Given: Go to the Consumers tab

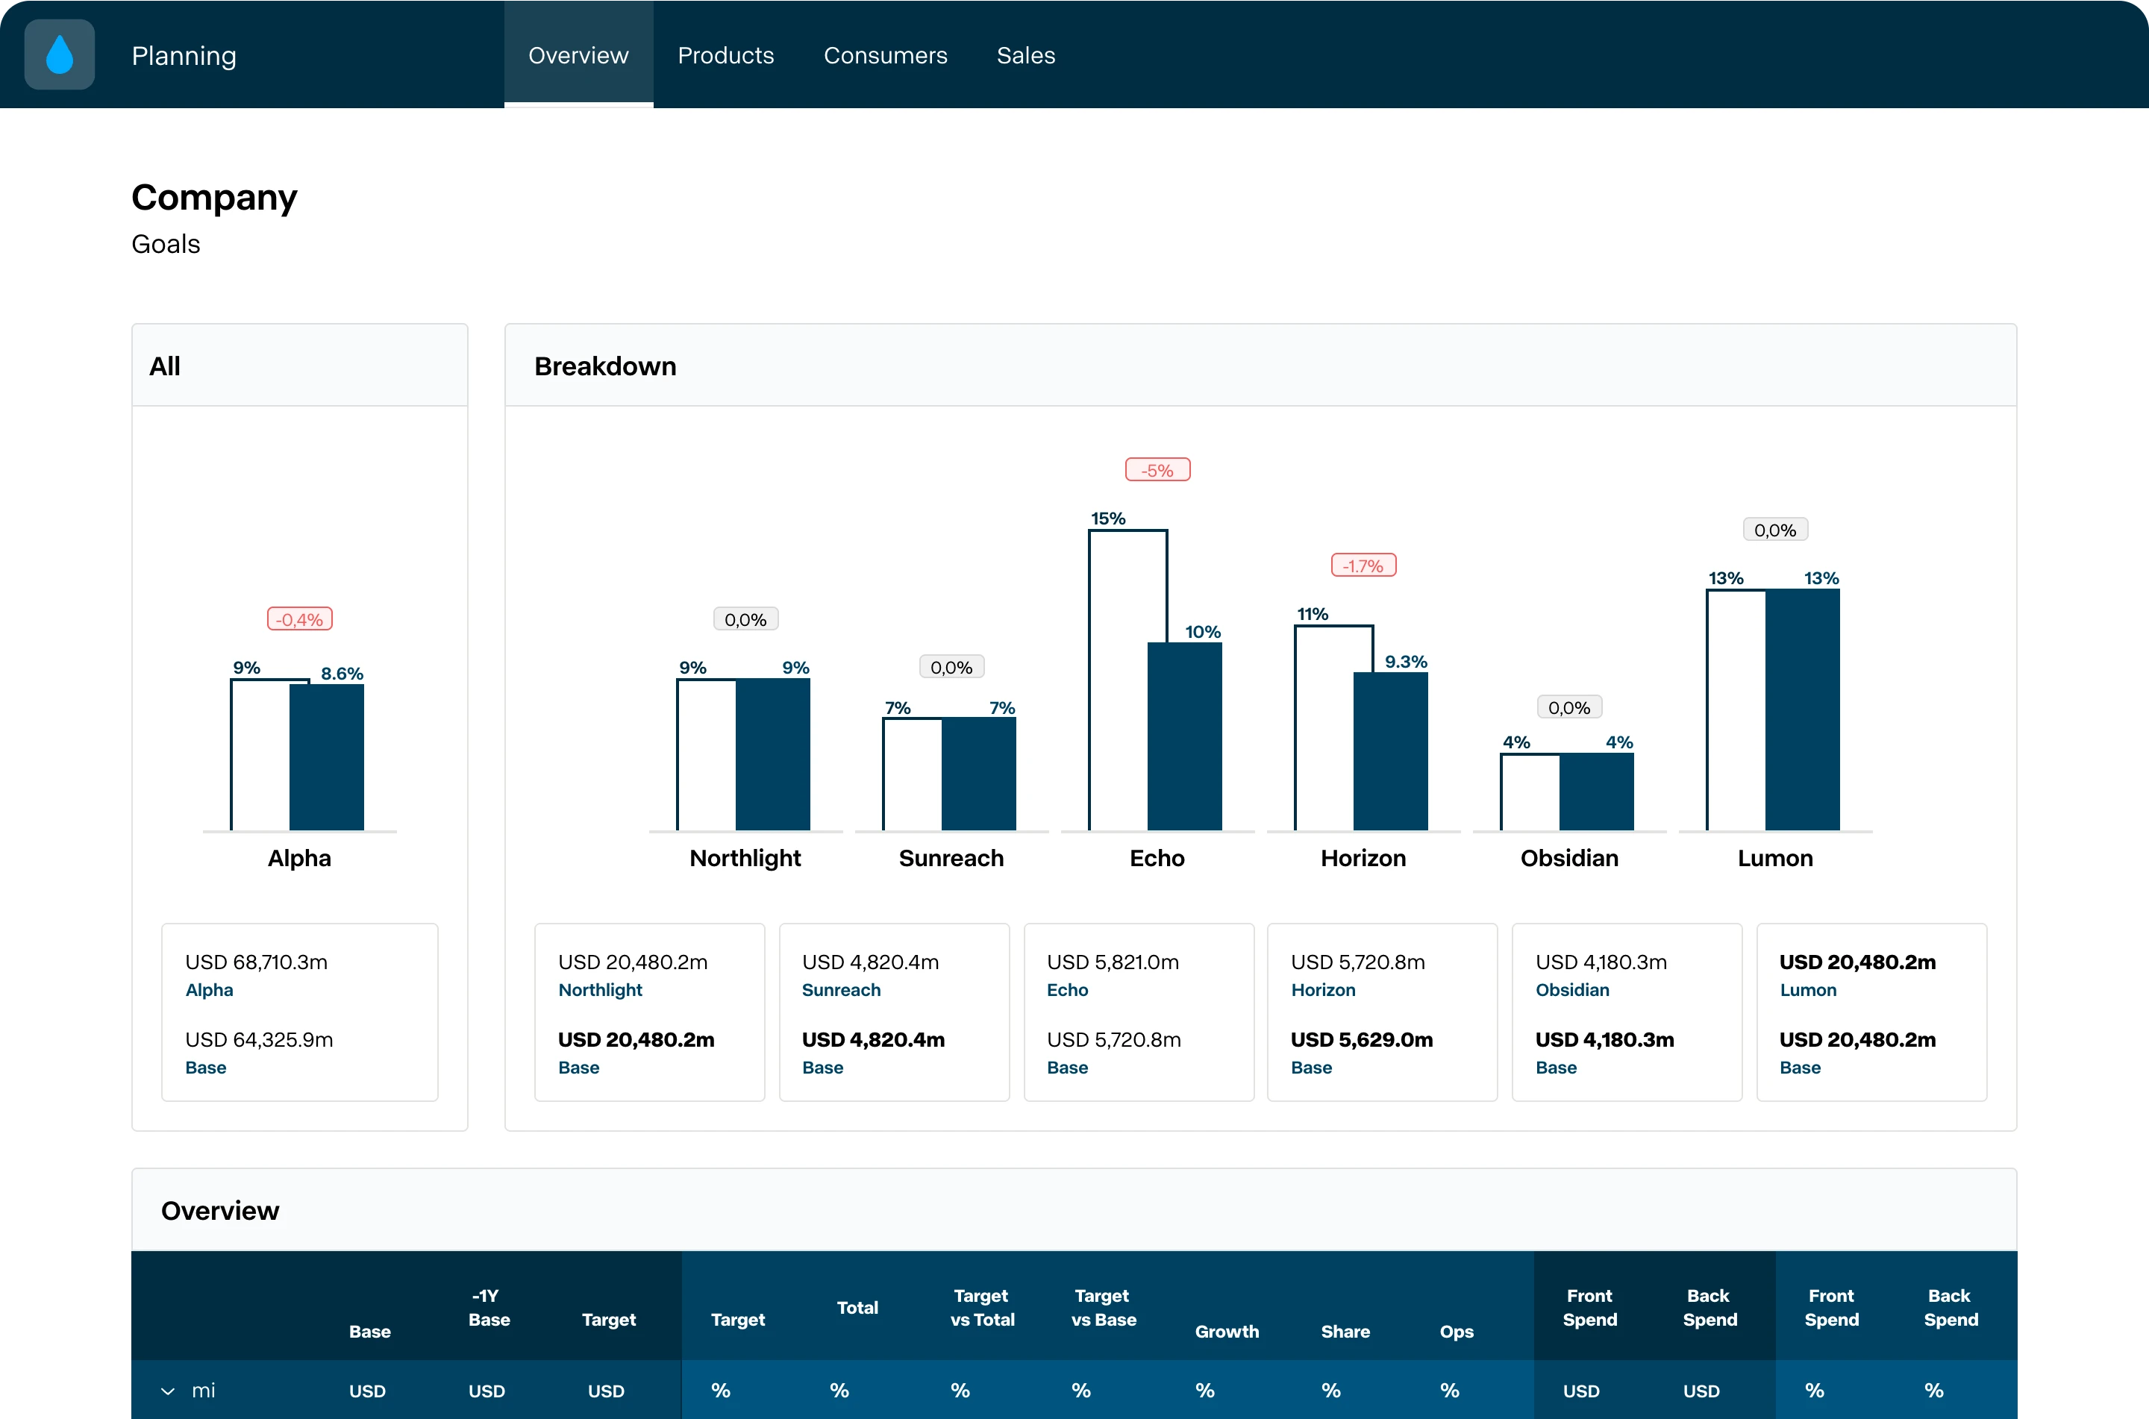Looking at the screenshot, I should (x=885, y=55).
